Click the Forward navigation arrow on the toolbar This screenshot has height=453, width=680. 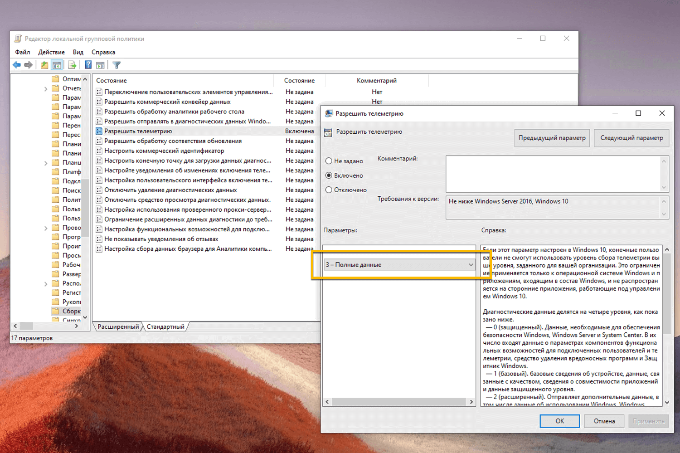[x=28, y=64]
